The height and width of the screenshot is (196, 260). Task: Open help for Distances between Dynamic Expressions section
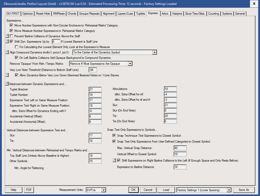[7, 83]
